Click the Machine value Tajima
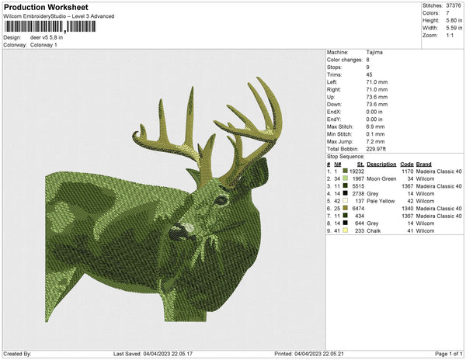The height and width of the screenshot is (360, 466). 373,53
